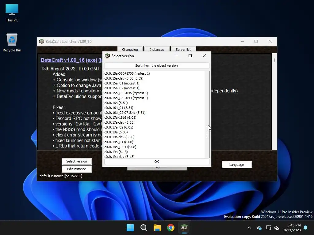Open the network status tray icon

coord(269,228)
